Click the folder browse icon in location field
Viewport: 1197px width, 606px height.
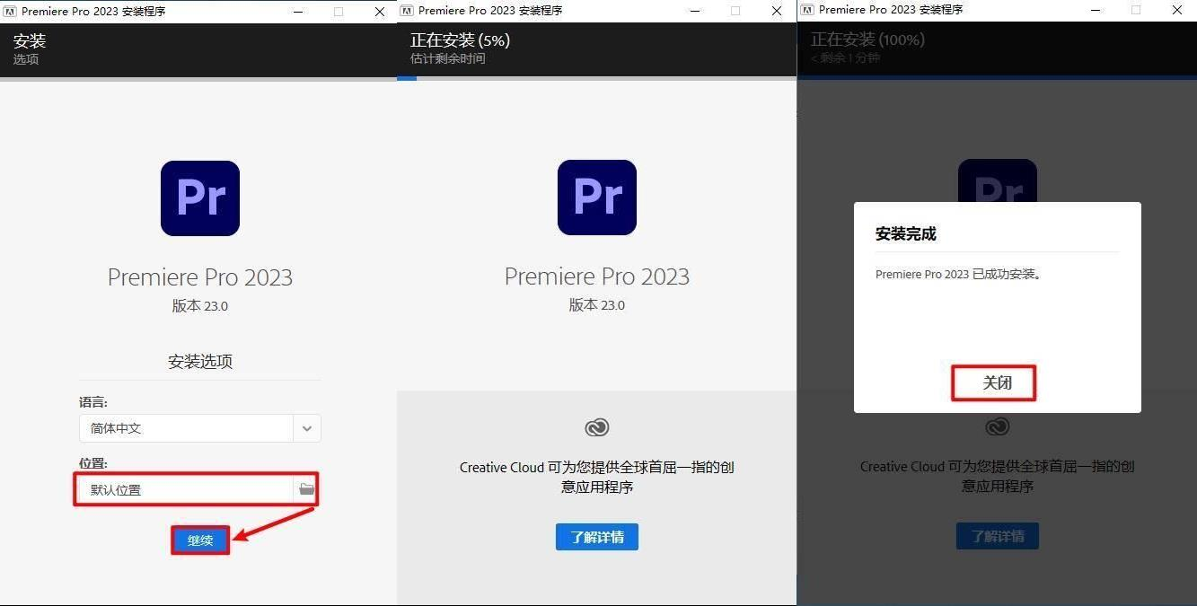[307, 489]
